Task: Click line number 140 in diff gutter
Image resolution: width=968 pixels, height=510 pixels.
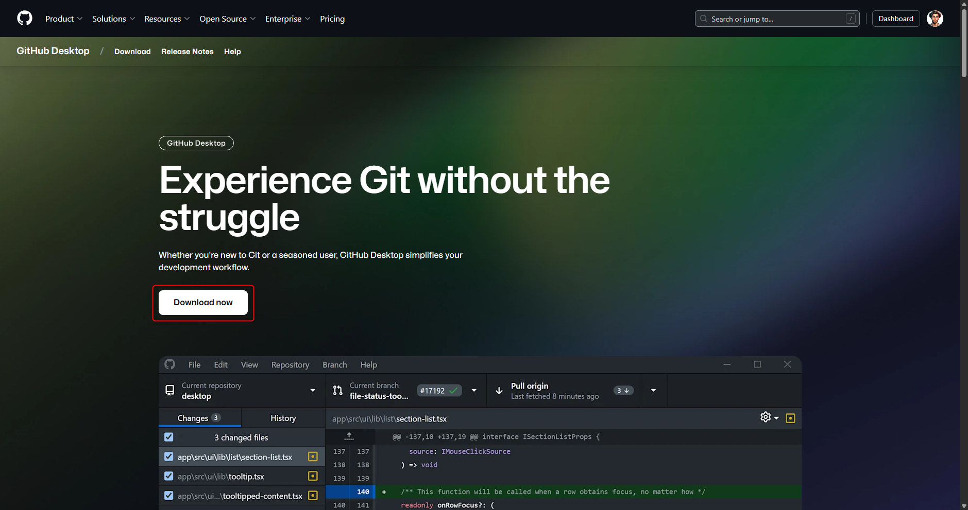Action: [363, 492]
